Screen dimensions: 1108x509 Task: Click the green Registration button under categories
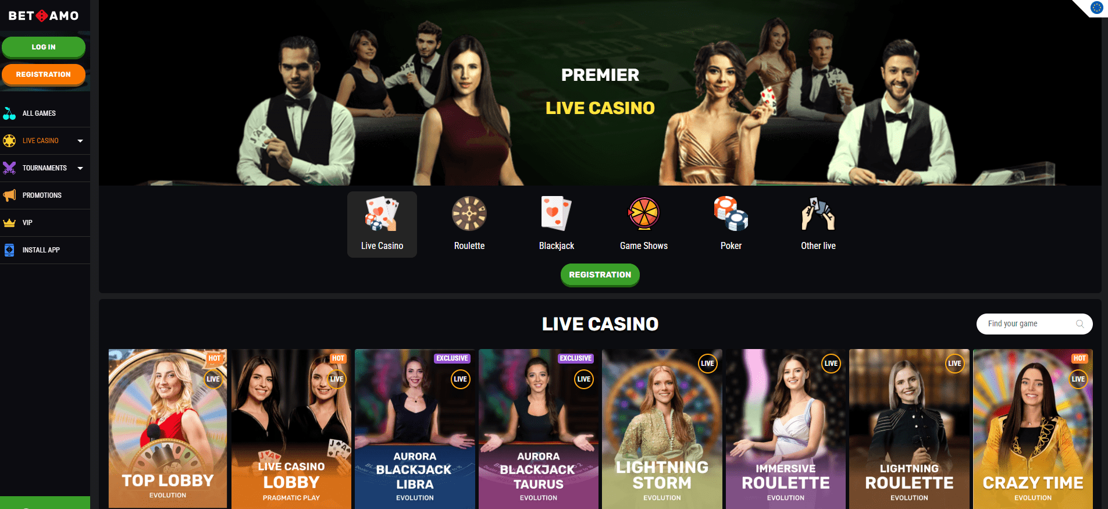(600, 275)
